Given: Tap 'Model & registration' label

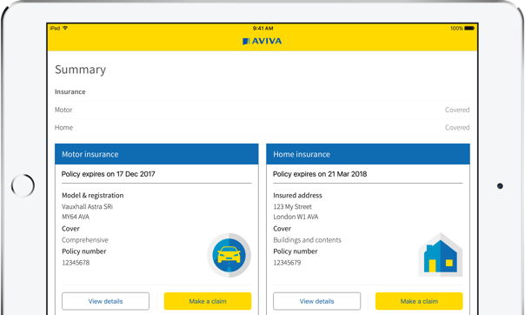Looking at the screenshot, I should tap(93, 196).
